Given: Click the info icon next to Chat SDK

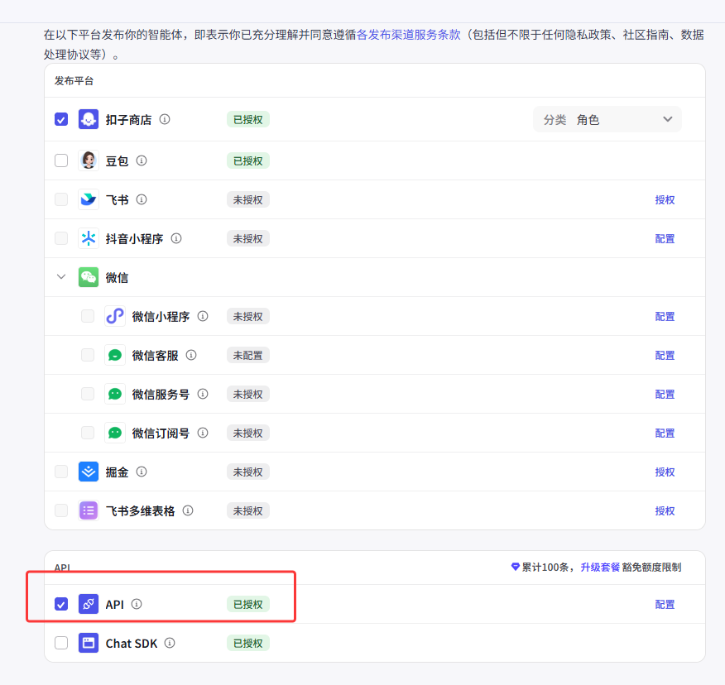Looking at the screenshot, I should (x=170, y=643).
